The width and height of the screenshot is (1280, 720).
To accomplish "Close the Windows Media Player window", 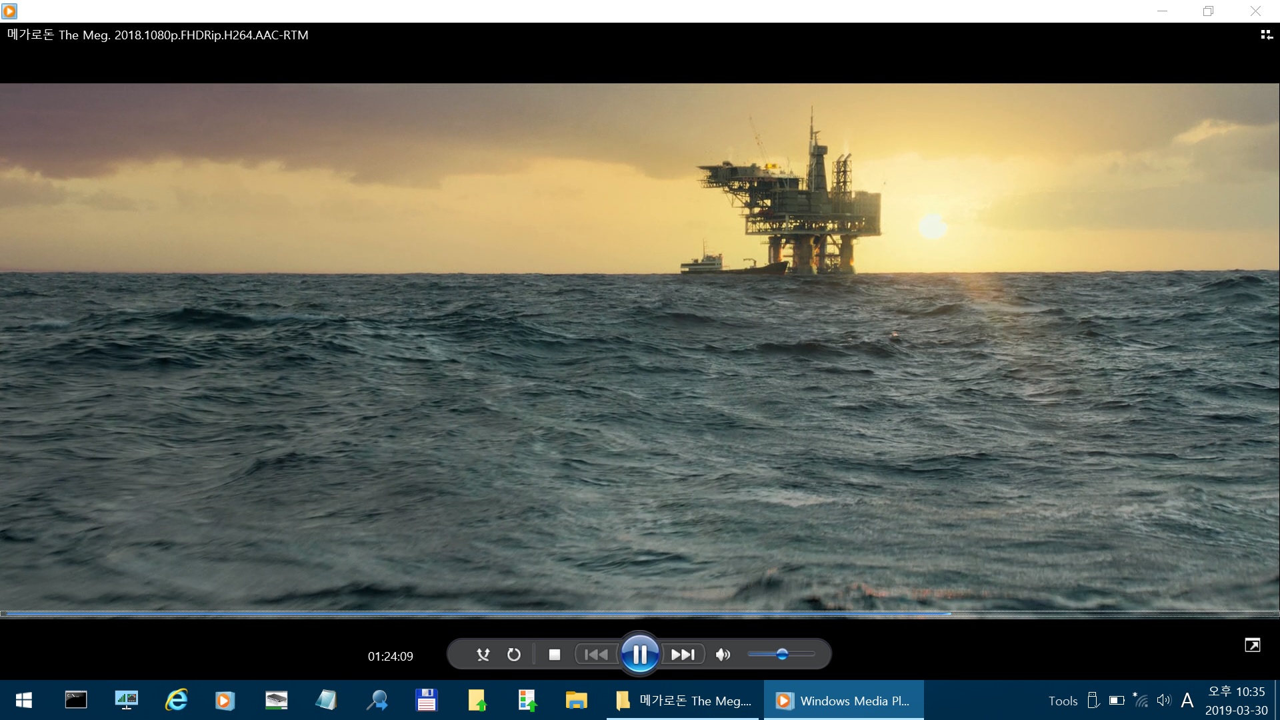I will [x=1255, y=11].
